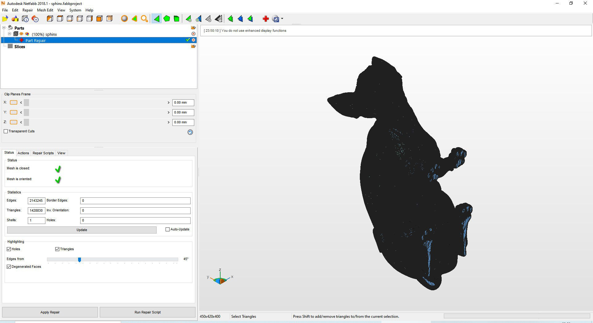Click the green-and-blue triangles icon

[x=250, y=19]
